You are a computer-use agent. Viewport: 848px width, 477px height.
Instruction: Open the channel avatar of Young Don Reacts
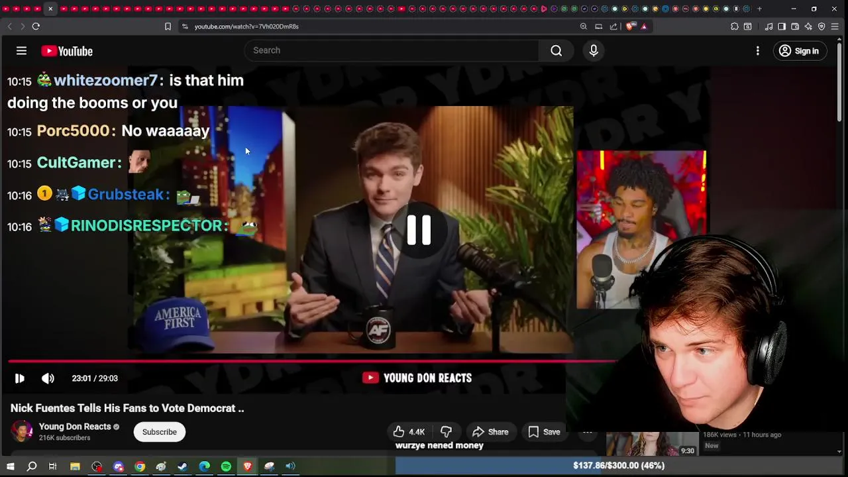(x=21, y=431)
